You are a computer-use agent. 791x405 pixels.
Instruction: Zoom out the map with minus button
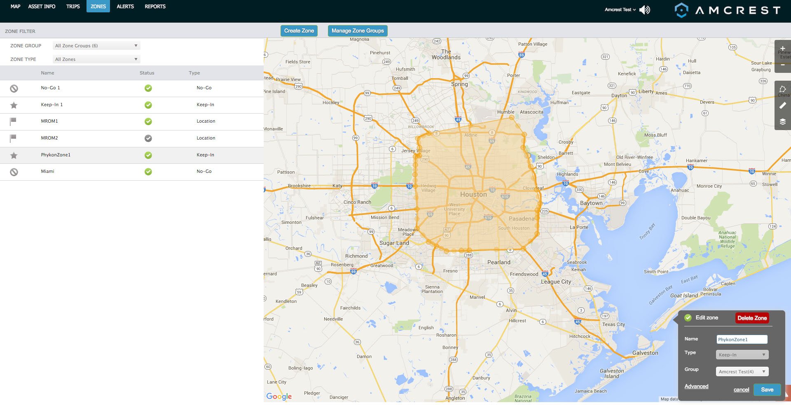pyautogui.click(x=783, y=65)
